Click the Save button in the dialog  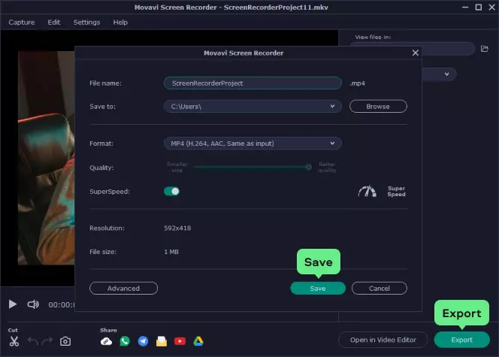pos(318,289)
